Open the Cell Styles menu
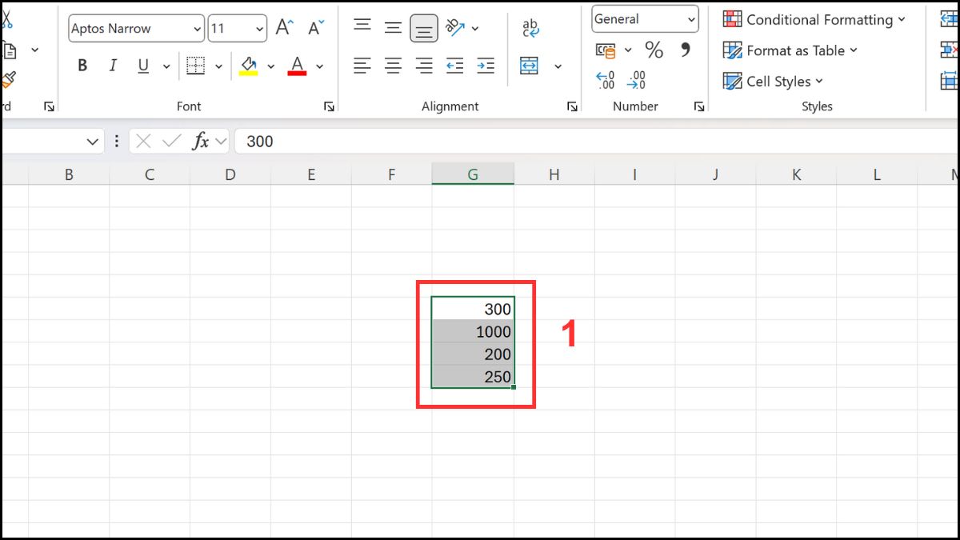Screen dimensions: 960x540 [772, 81]
